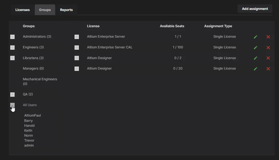Open the Reports tab
The width and height of the screenshot is (279, 160).
pos(66,10)
